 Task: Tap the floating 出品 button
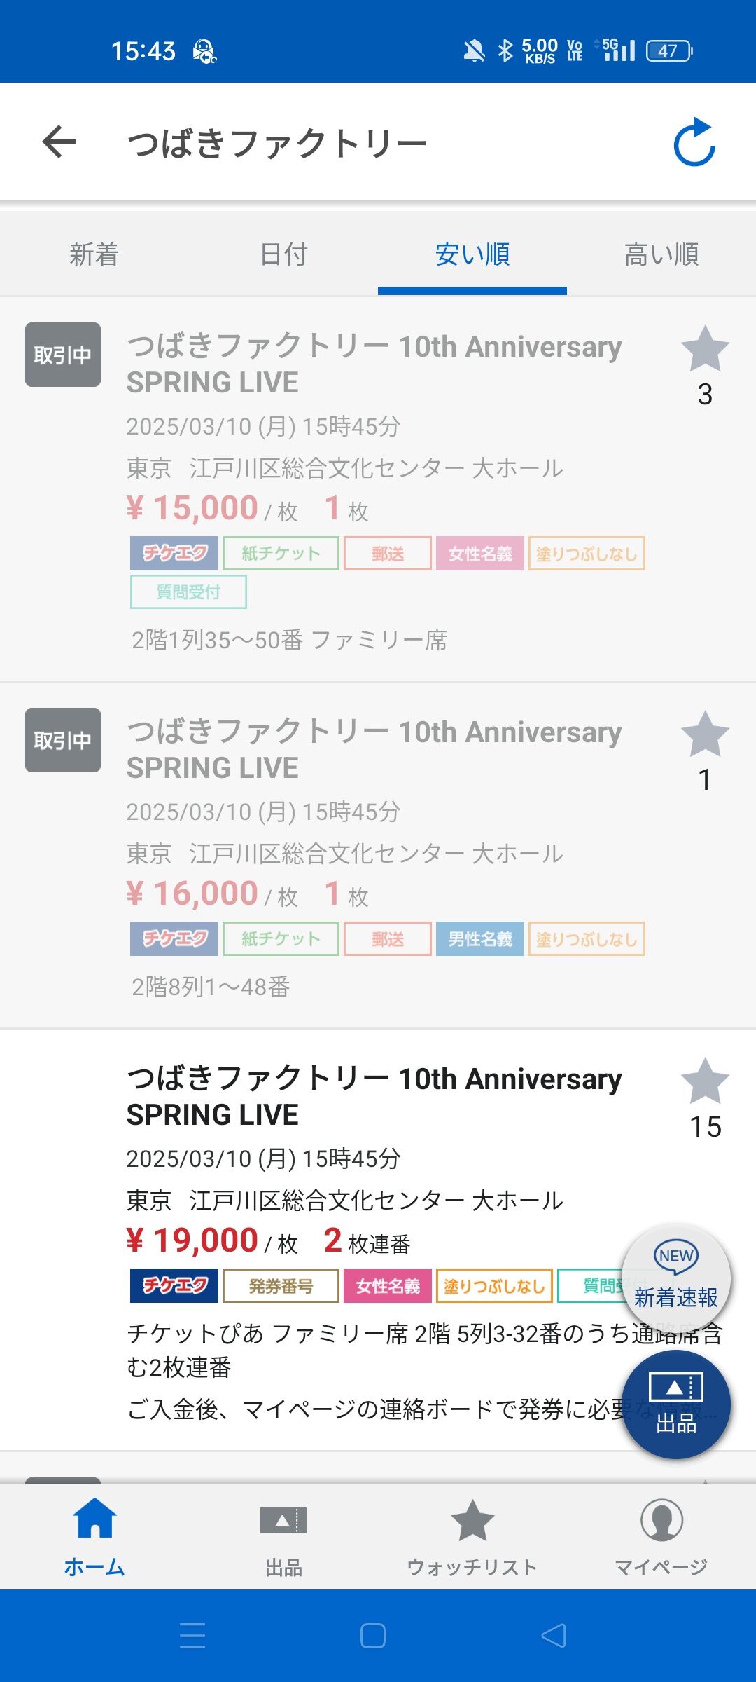(x=676, y=1404)
